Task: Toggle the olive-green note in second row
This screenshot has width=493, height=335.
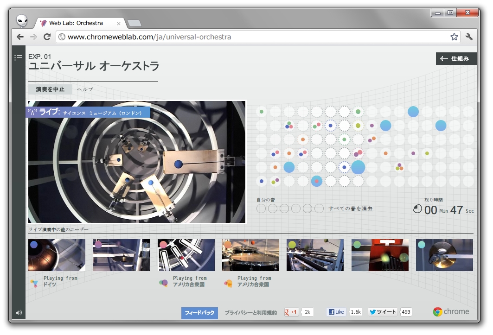Action: point(358,126)
